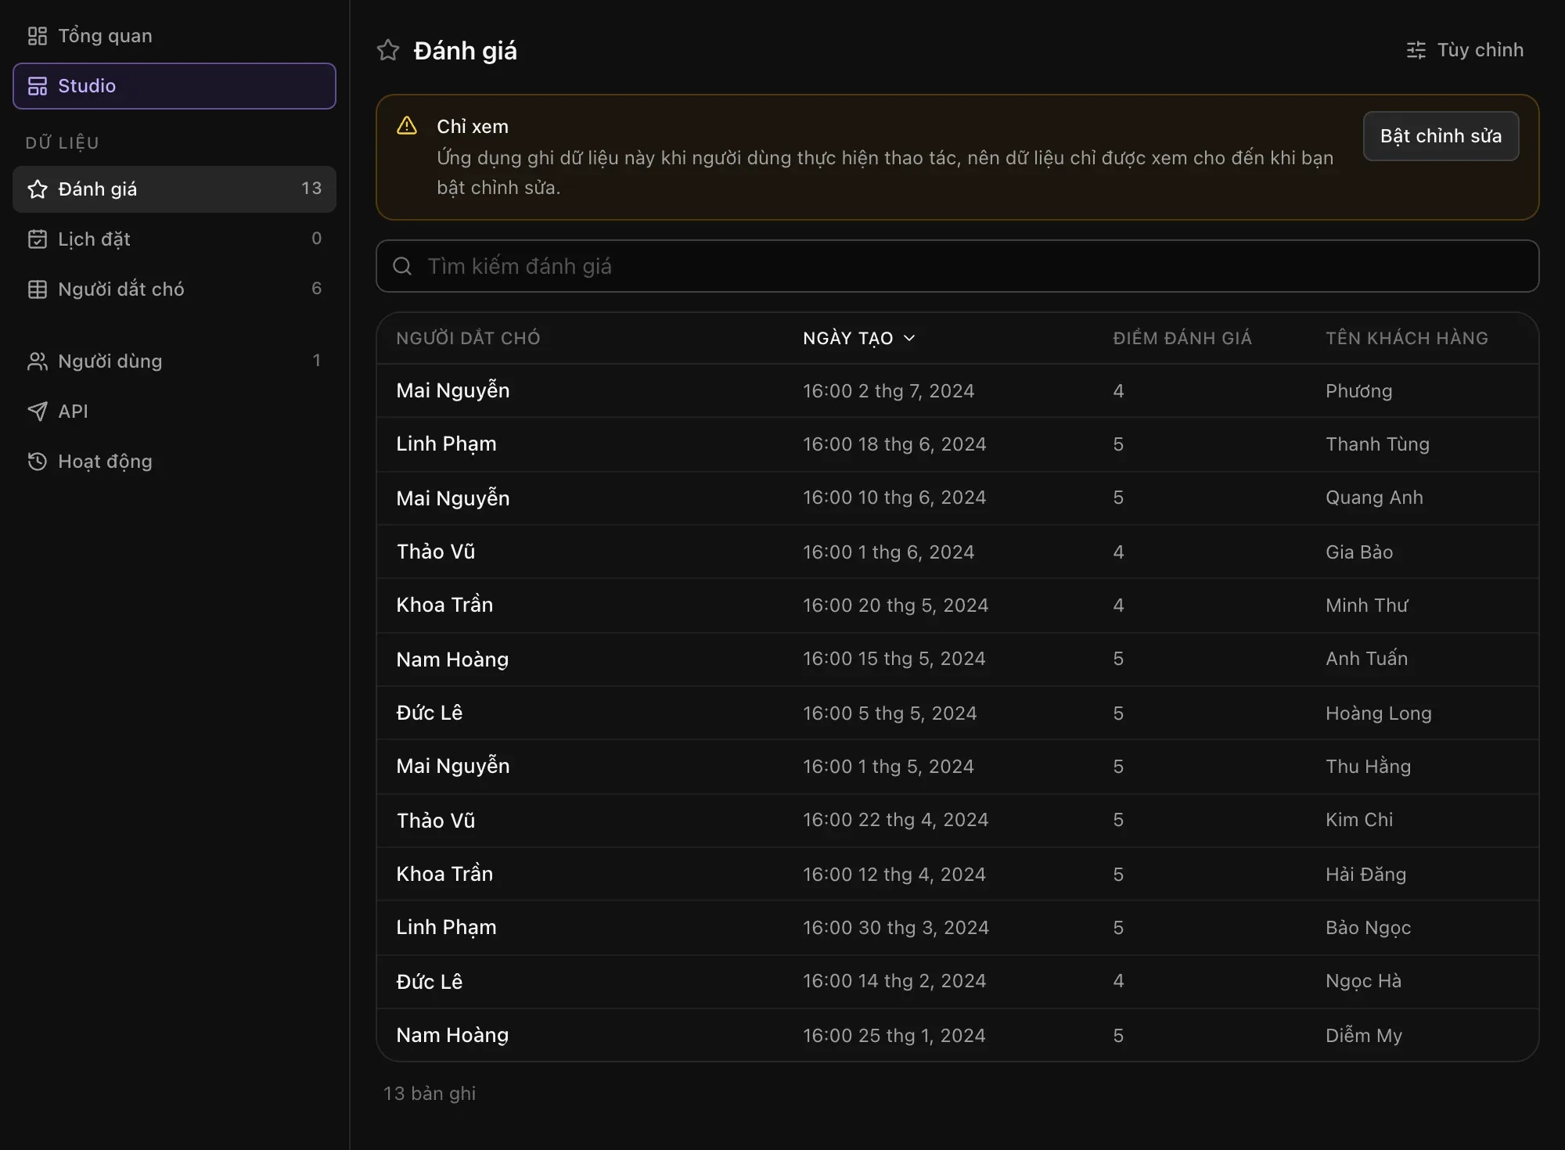Select Nam Hoàng in the Anh Tuấn row
The height and width of the screenshot is (1150, 1565).
pyautogui.click(x=452, y=659)
